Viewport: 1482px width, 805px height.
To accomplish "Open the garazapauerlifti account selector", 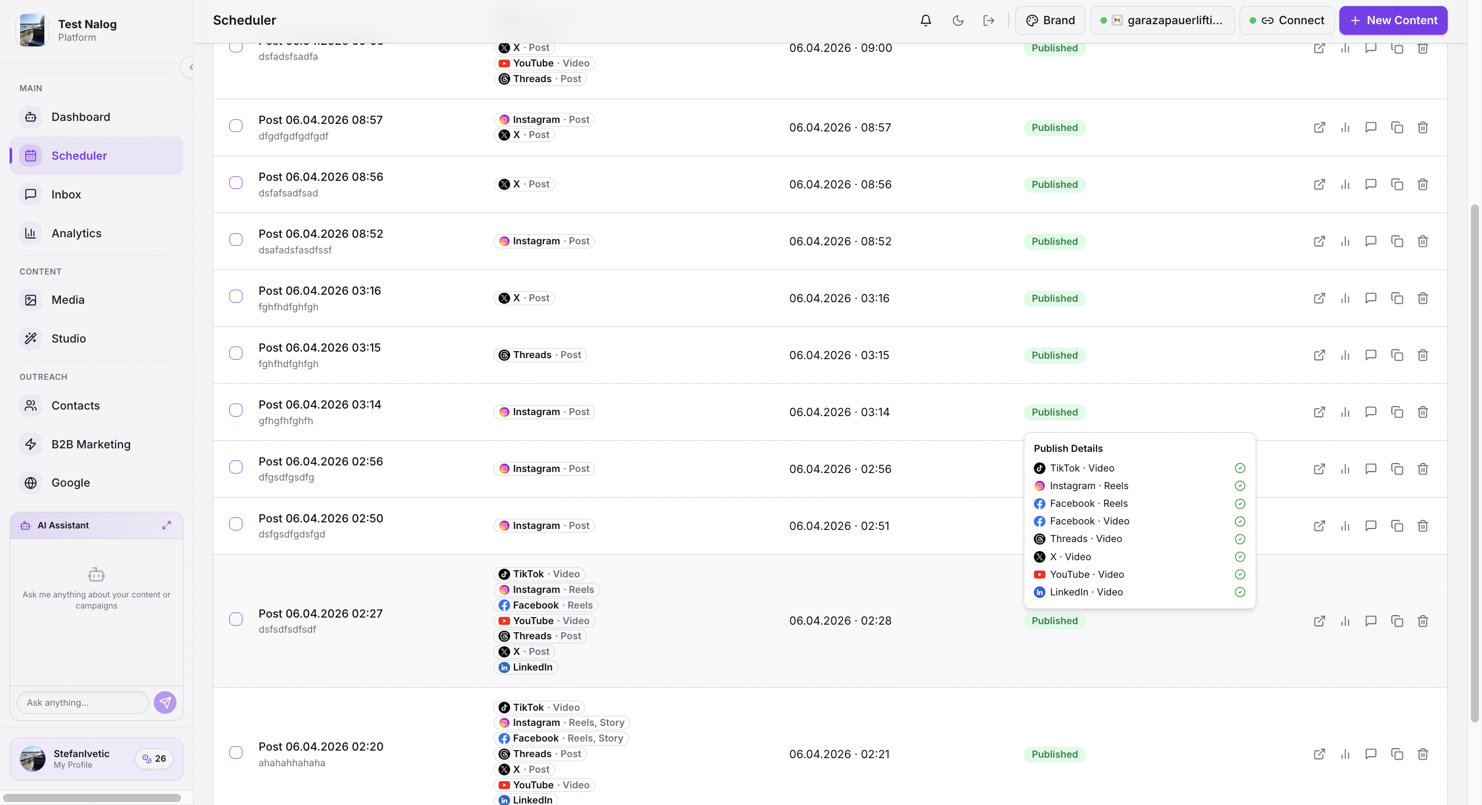I will (1162, 20).
